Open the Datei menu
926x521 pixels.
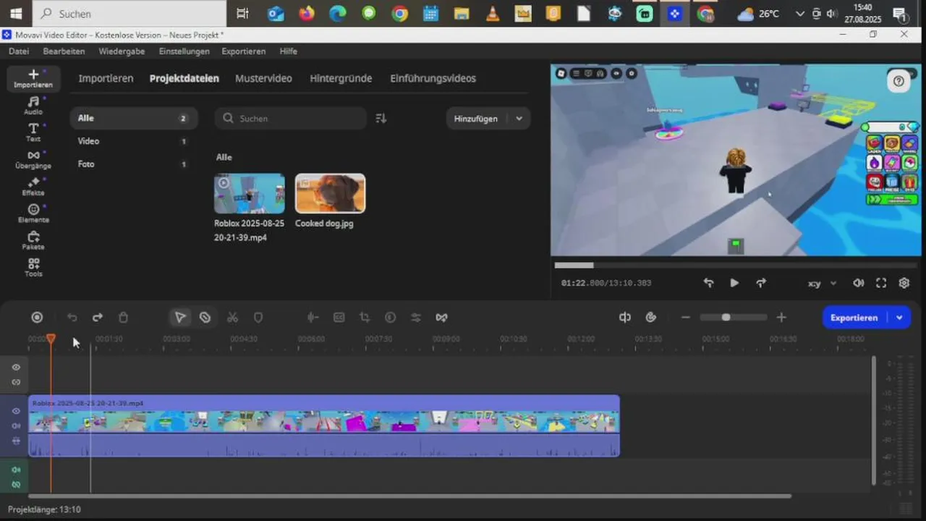19,51
